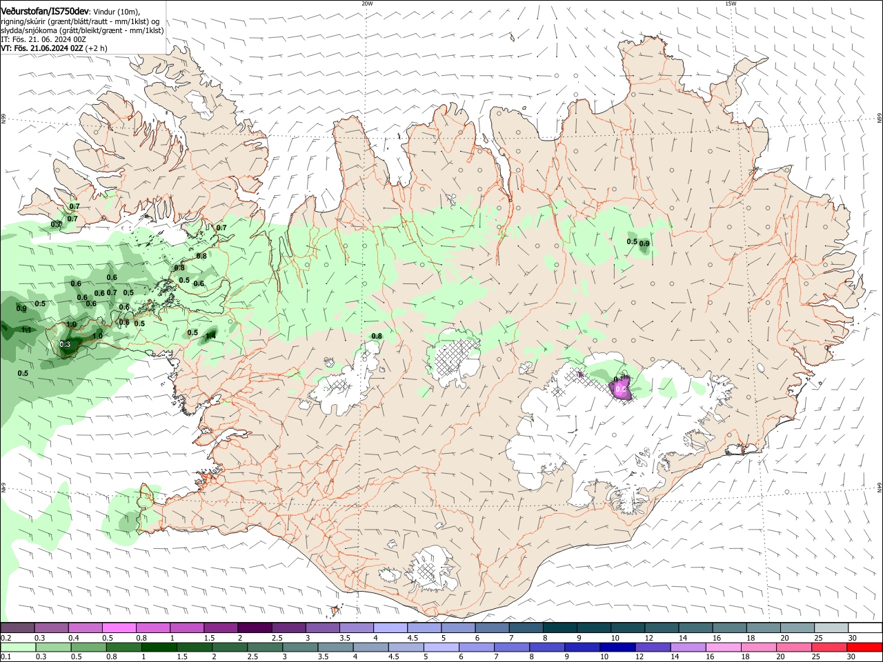Click the 1.1 precipitation value on the map
Image resolution: width=883 pixels, height=662 pixels.
26,330
